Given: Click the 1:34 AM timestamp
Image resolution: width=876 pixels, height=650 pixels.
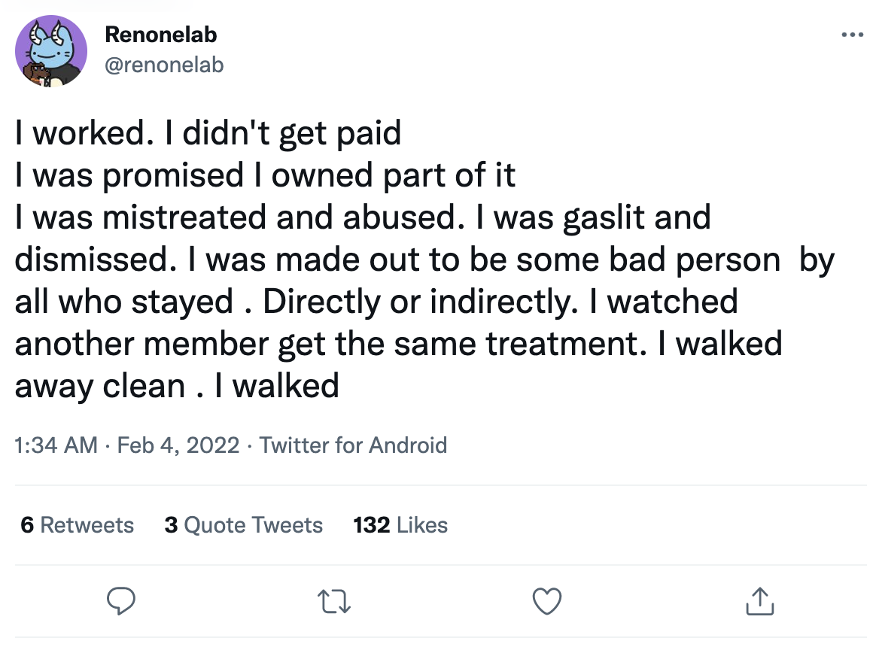Looking at the screenshot, I should tap(56, 445).
